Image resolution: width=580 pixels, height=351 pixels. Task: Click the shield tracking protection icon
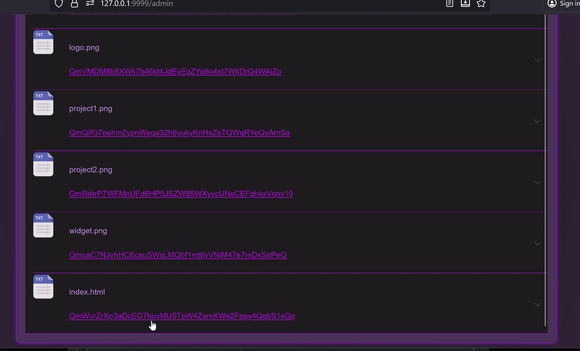point(59,4)
